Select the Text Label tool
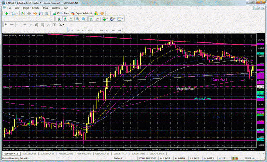Image resolution: width=267 pixels, height=162 pixels. click(x=54, y=25)
